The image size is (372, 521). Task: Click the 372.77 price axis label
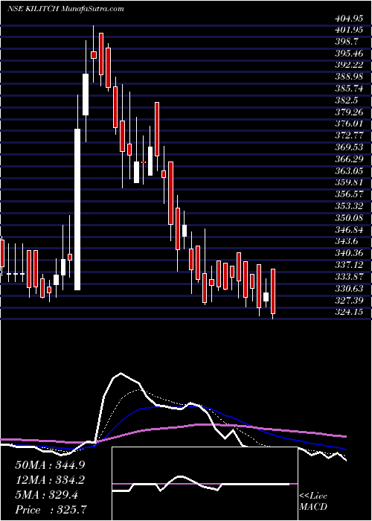(350, 135)
